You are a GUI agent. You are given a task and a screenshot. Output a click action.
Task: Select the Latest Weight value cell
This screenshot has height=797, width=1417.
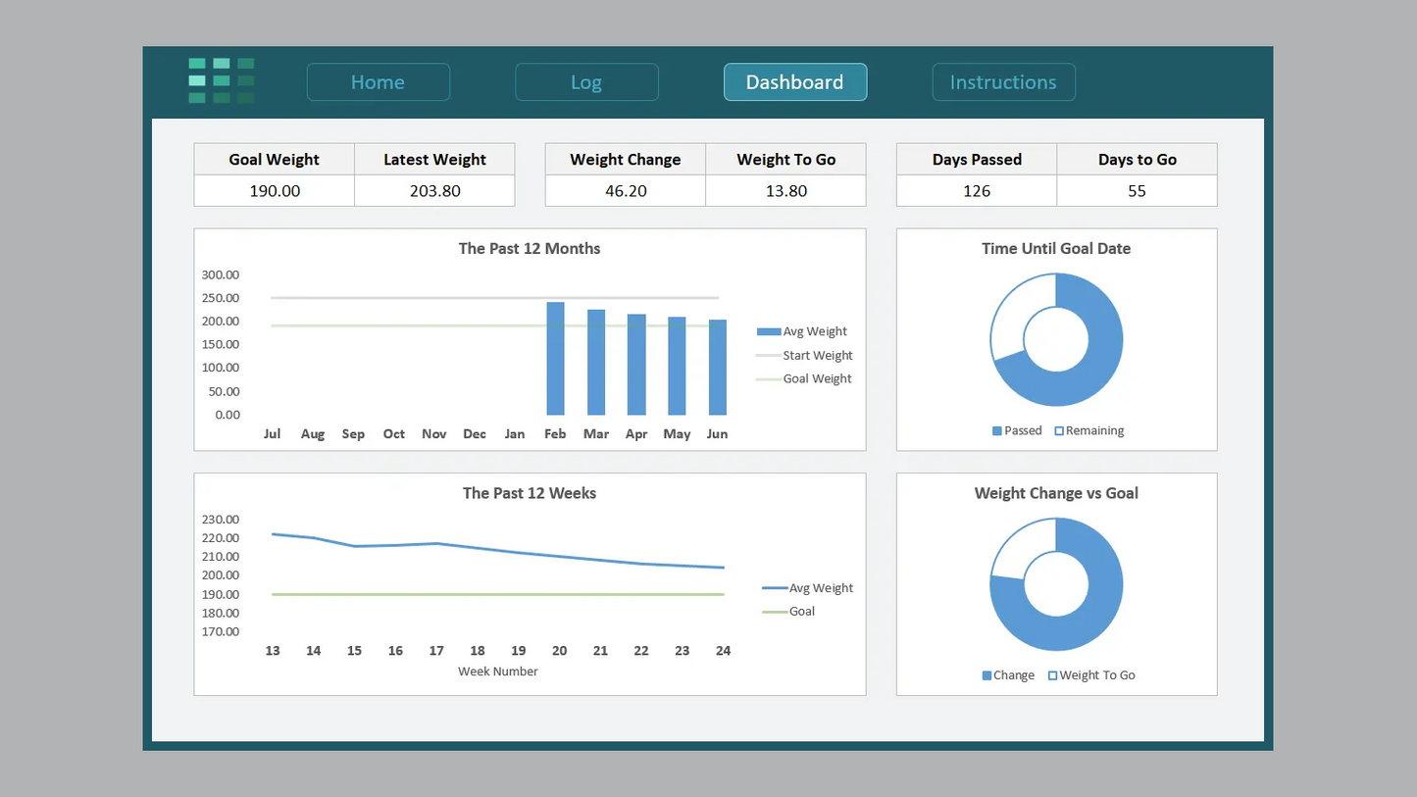[x=434, y=191]
